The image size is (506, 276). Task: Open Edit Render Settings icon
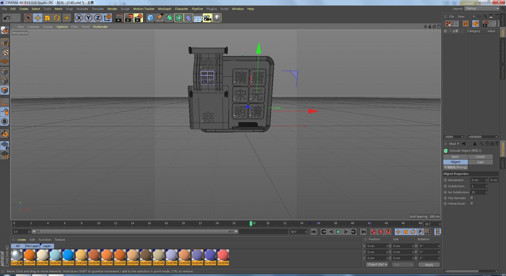[138, 18]
